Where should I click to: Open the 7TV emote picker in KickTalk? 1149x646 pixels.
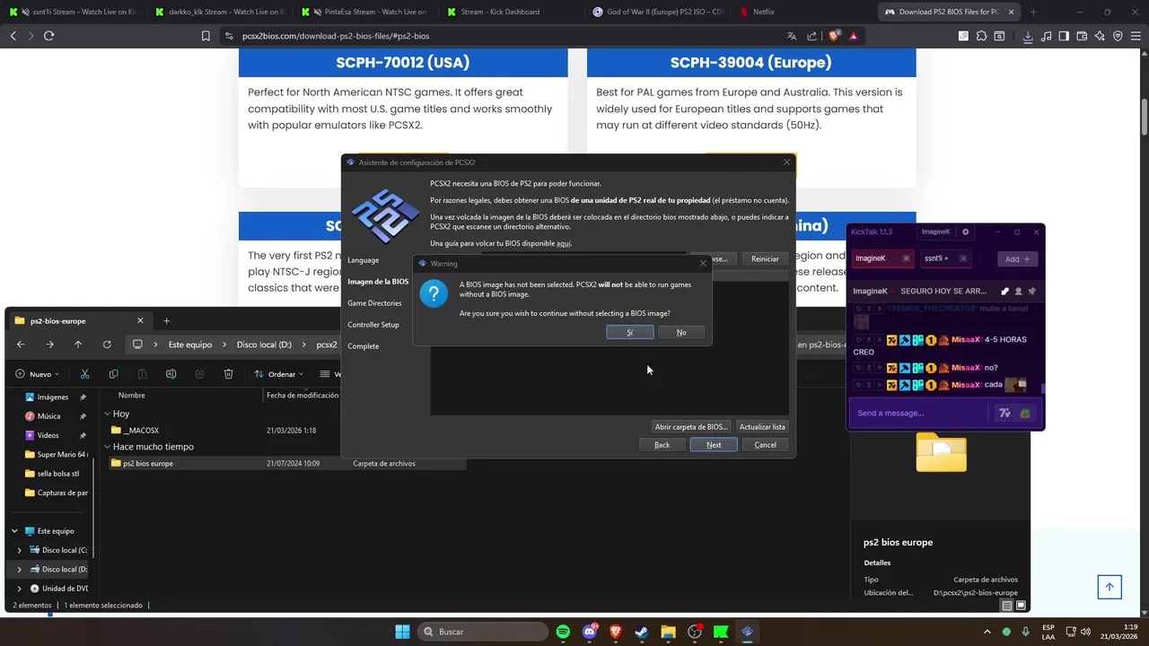coord(1004,413)
